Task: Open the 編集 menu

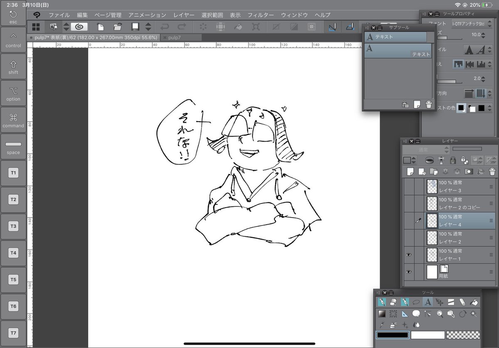Action: [82, 15]
